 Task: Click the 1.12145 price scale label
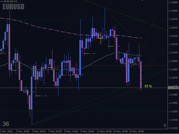click(173, 53)
